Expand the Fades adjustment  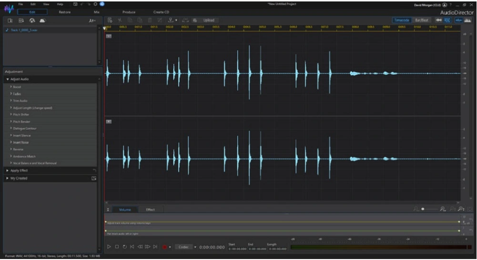point(50,94)
